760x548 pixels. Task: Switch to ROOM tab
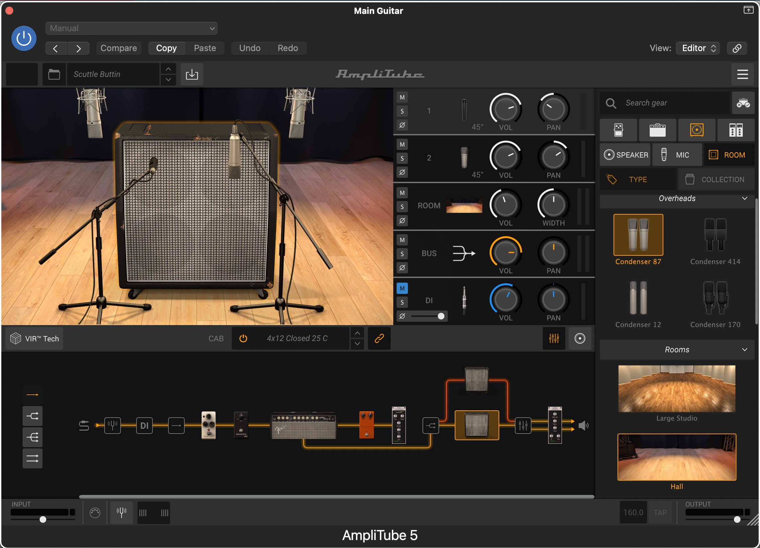click(x=729, y=155)
